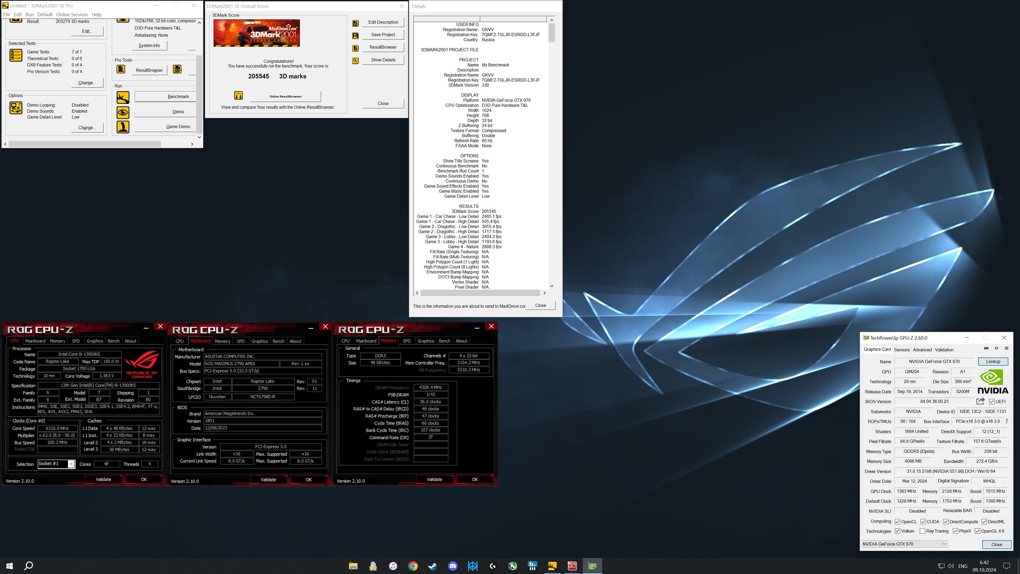Click the Save Project floppy icon
The height and width of the screenshot is (574, 1020).
[x=355, y=36]
